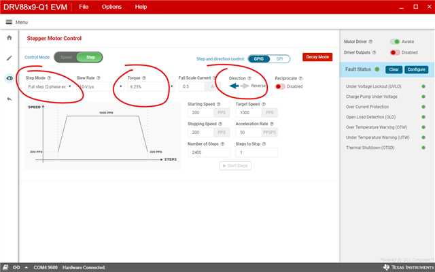This screenshot has width=435, height=272.
Task: Click the Clear fault button
Action: pos(394,69)
